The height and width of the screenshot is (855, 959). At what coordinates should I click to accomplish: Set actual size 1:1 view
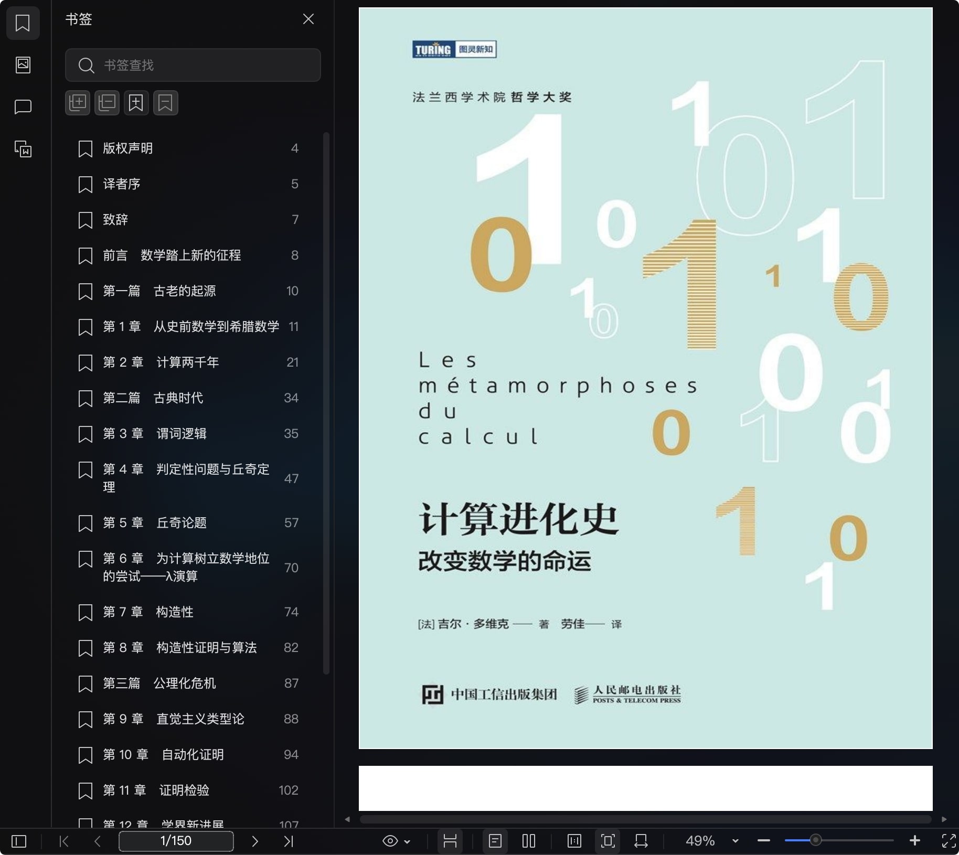click(574, 841)
